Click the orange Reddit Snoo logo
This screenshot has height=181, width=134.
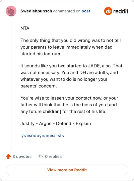108,11
